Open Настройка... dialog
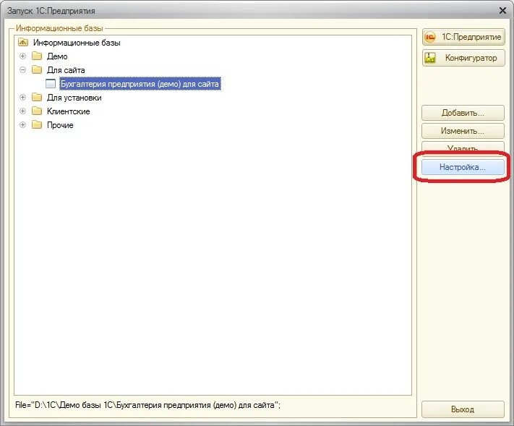 (463, 167)
